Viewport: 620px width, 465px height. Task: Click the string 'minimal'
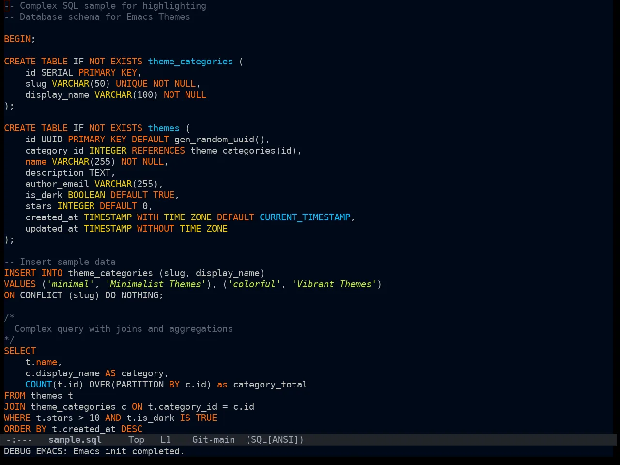[x=70, y=284]
